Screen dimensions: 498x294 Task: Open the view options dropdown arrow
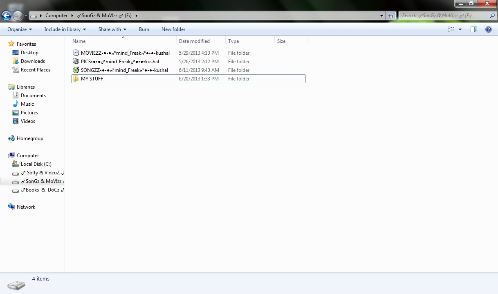(x=460, y=29)
